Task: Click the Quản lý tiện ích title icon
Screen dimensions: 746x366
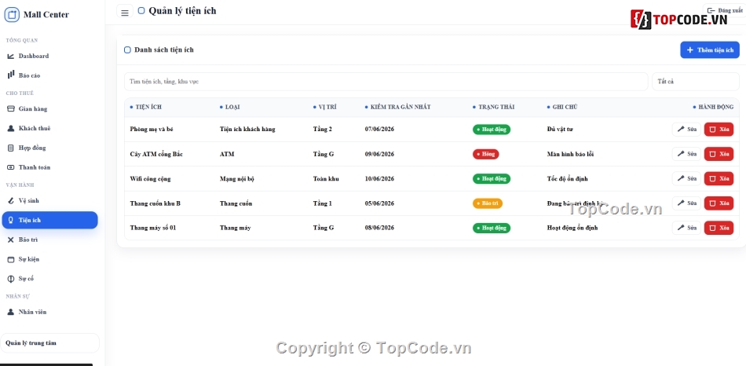Action: (x=141, y=10)
